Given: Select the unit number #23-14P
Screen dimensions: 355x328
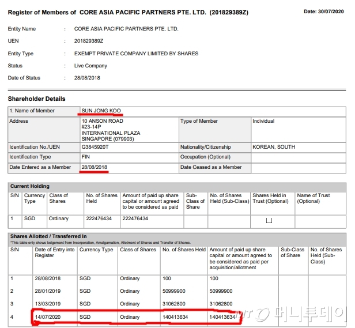Looking at the screenshot, I should coord(91,127).
